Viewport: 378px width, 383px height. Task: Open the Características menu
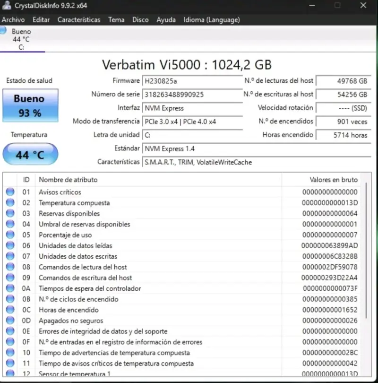[x=79, y=20]
